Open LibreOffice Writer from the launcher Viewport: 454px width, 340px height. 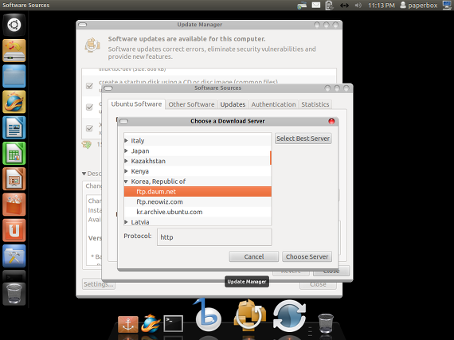tap(14, 127)
